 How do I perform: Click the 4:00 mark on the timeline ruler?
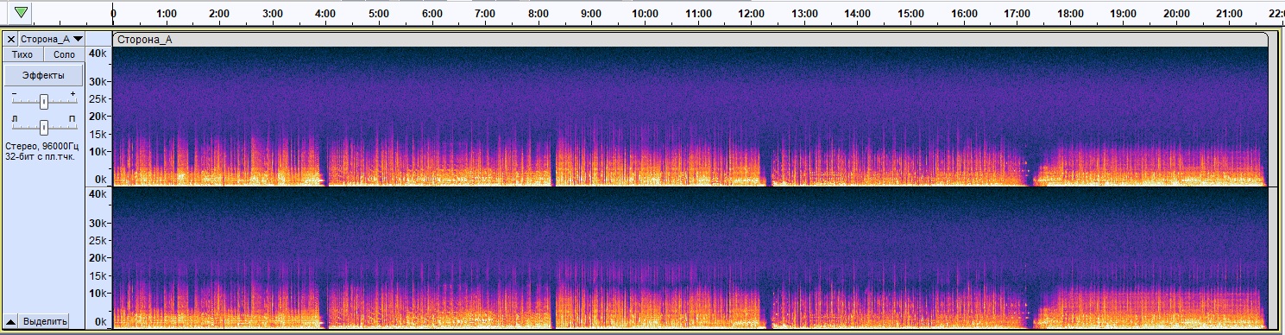(x=326, y=15)
